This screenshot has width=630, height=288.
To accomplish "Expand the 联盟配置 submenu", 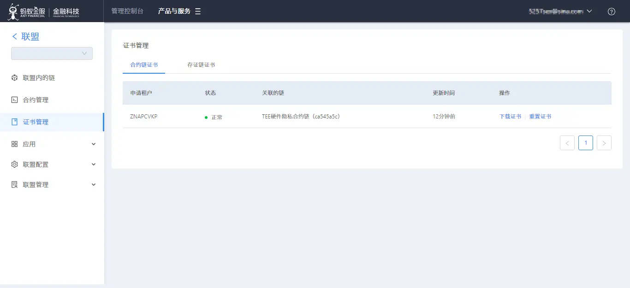I will [x=94, y=164].
